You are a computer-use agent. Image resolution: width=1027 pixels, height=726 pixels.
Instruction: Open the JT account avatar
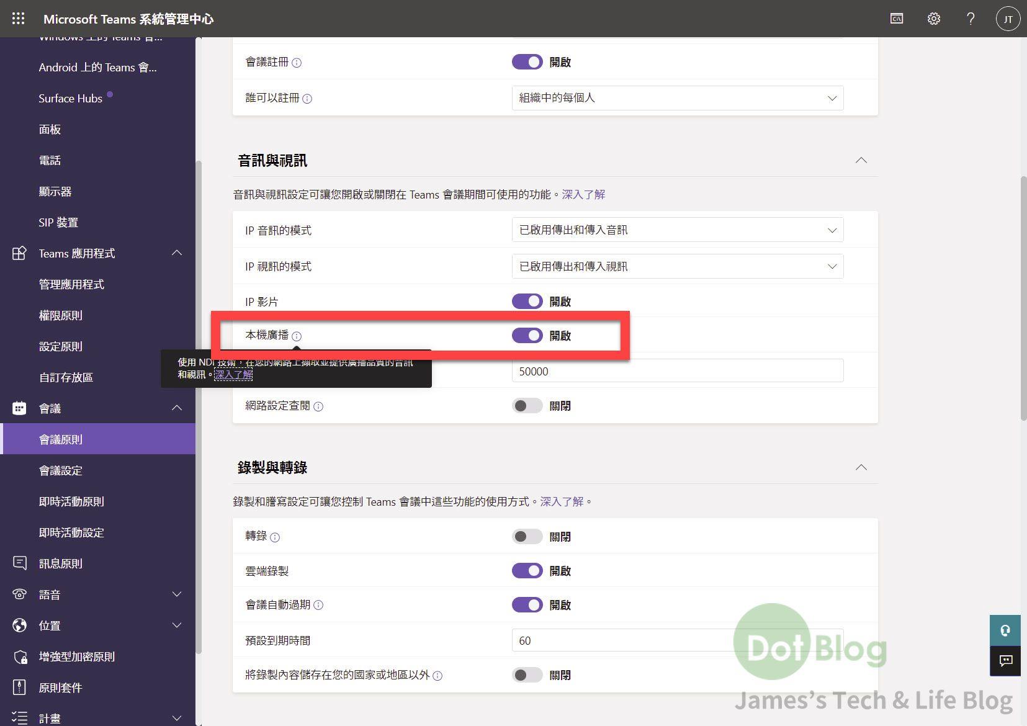pos(1008,19)
